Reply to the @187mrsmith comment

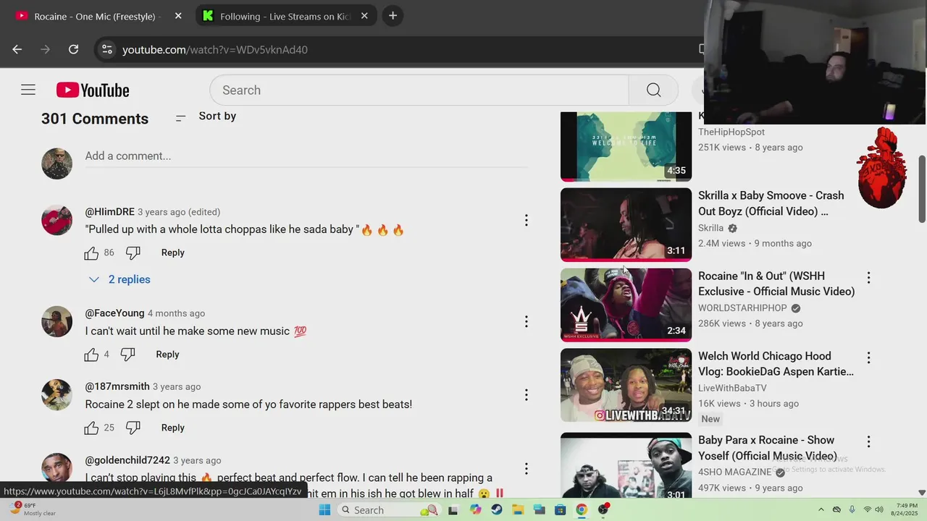[172, 428]
